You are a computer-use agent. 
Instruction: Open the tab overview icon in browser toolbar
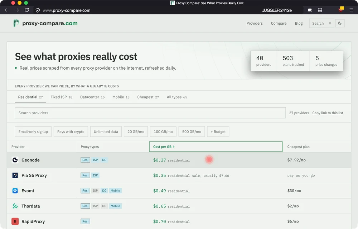[320, 10]
